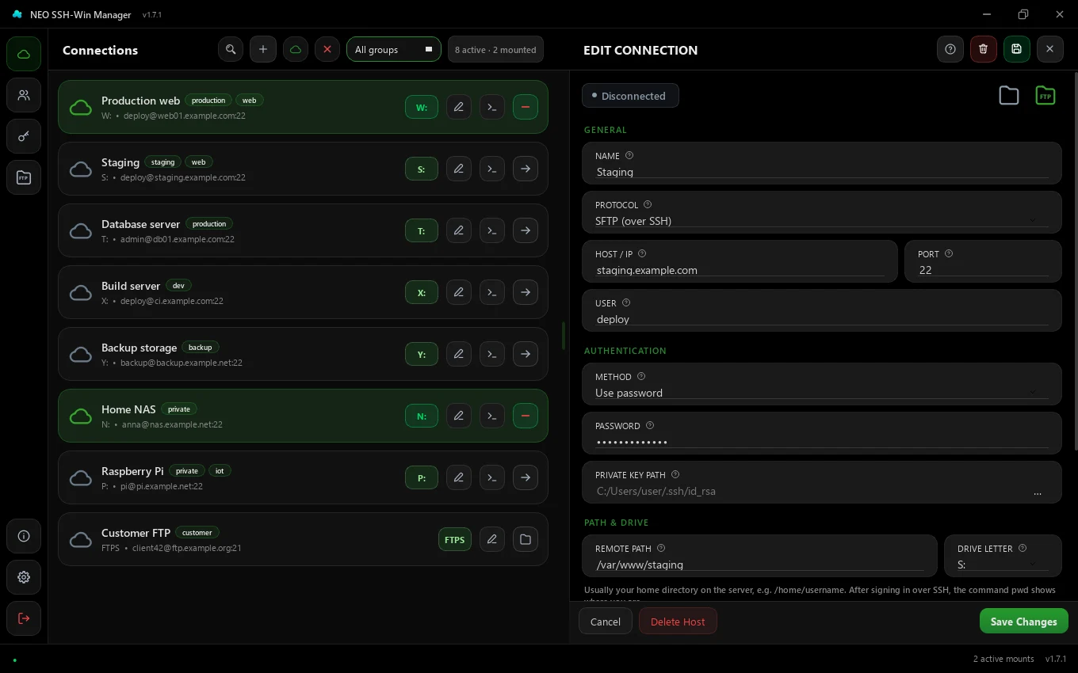The image size is (1078, 673).
Task: Click the Cancel button
Action: (606, 622)
